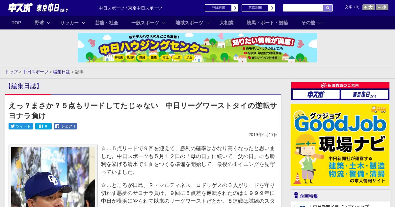Click the 文字（0） text size label

pos(352,7)
